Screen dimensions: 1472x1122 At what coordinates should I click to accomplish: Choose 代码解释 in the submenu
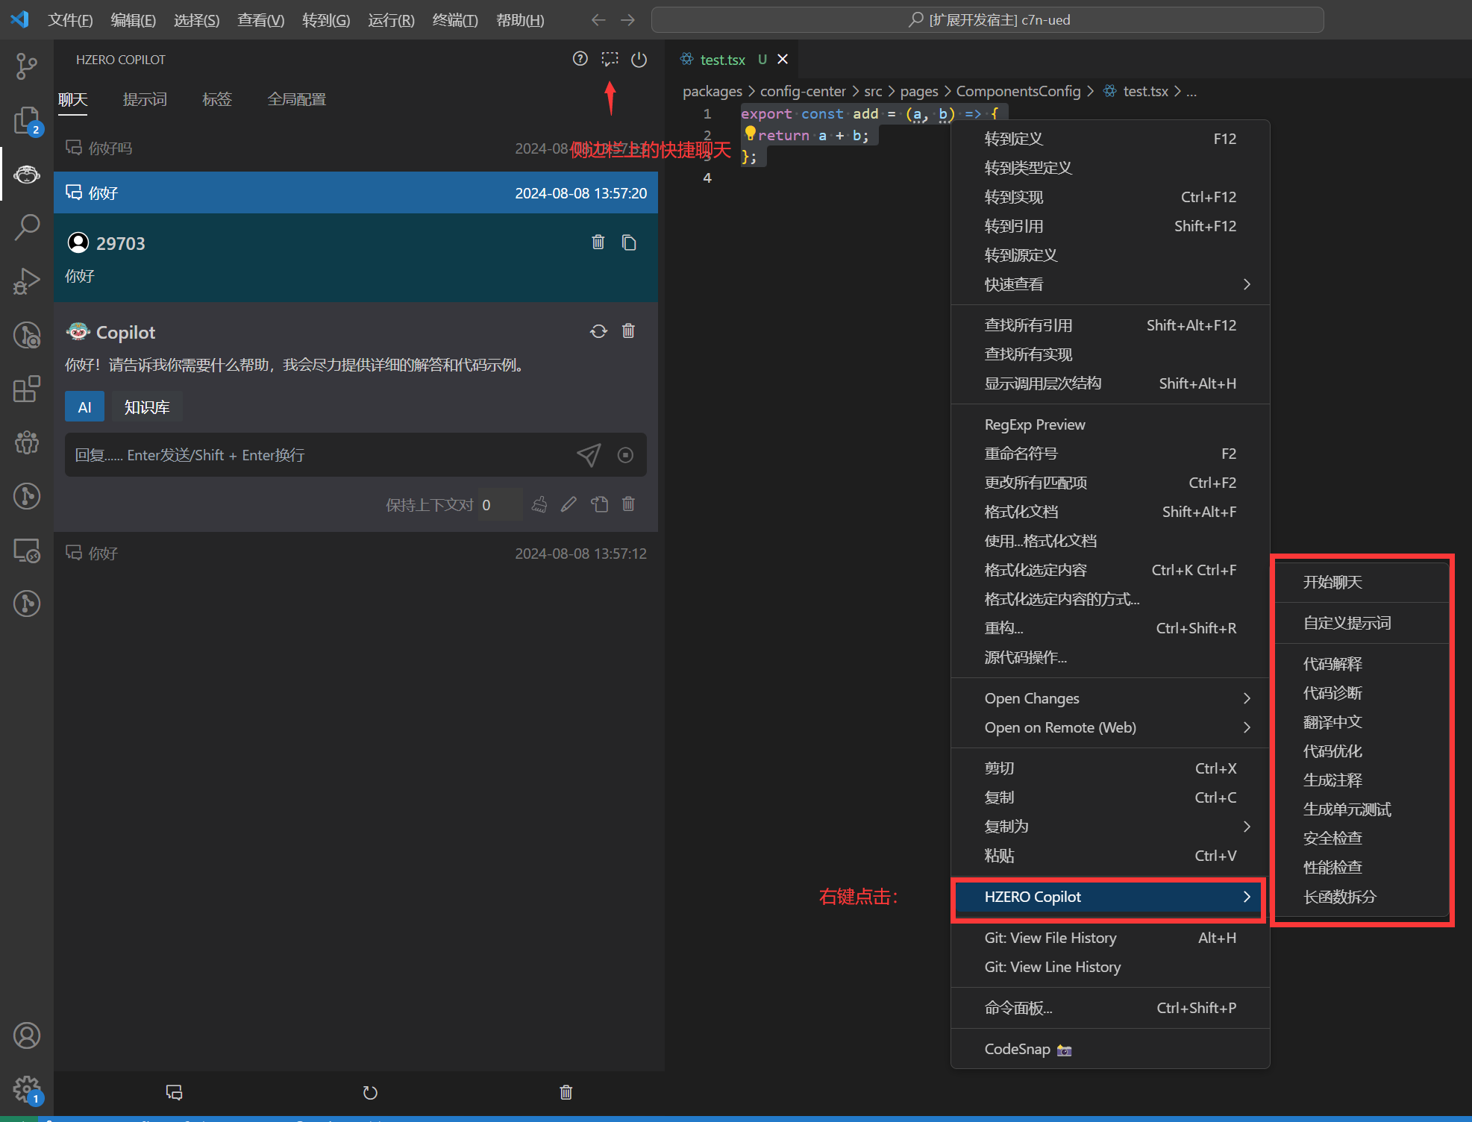point(1362,664)
